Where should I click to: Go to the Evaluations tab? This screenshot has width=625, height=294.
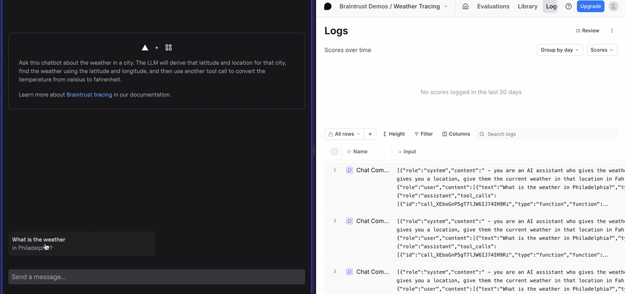coord(493,6)
